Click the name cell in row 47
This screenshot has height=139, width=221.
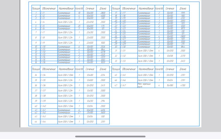[146, 85]
